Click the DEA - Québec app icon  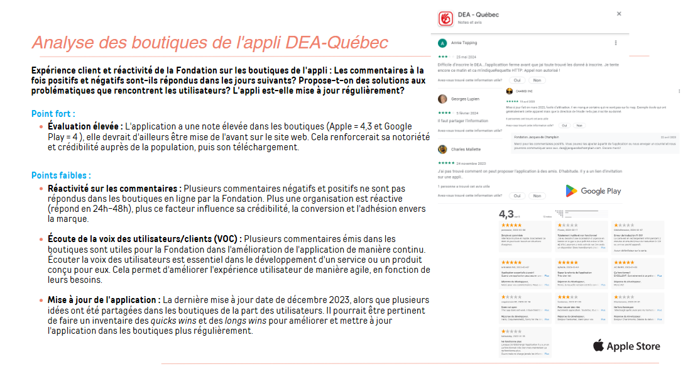[x=445, y=18]
